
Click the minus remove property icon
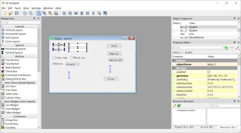232,48
